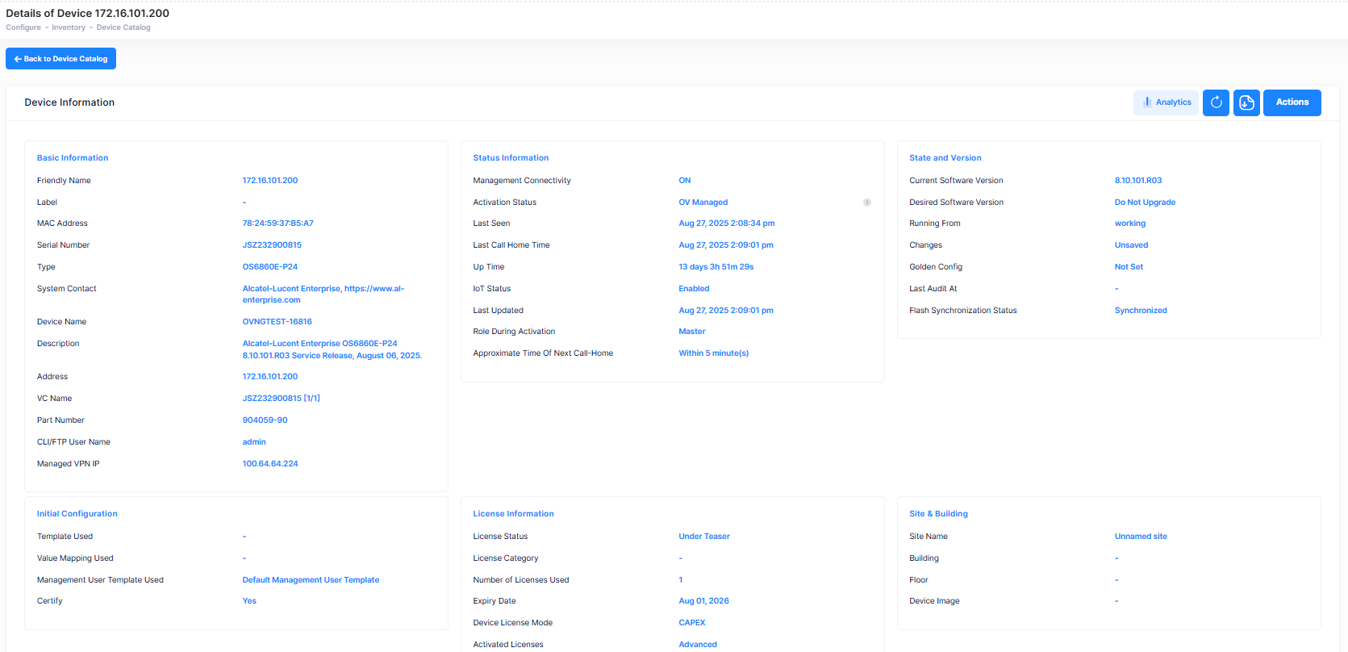Screen dimensions: 1348x652
Task: Click the Serial Number JSZ232900815
Action: (x=272, y=245)
